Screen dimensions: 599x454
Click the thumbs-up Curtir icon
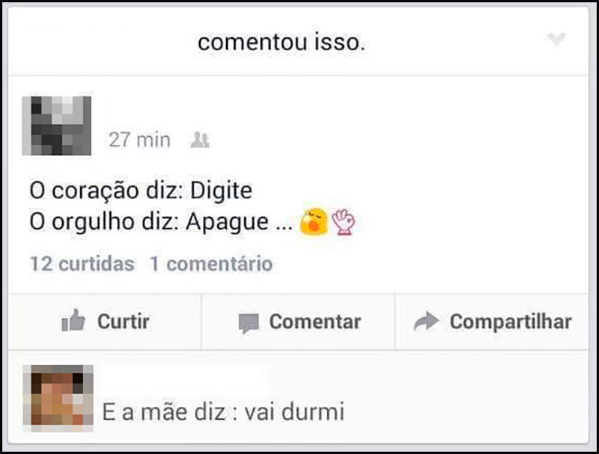[76, 322]
